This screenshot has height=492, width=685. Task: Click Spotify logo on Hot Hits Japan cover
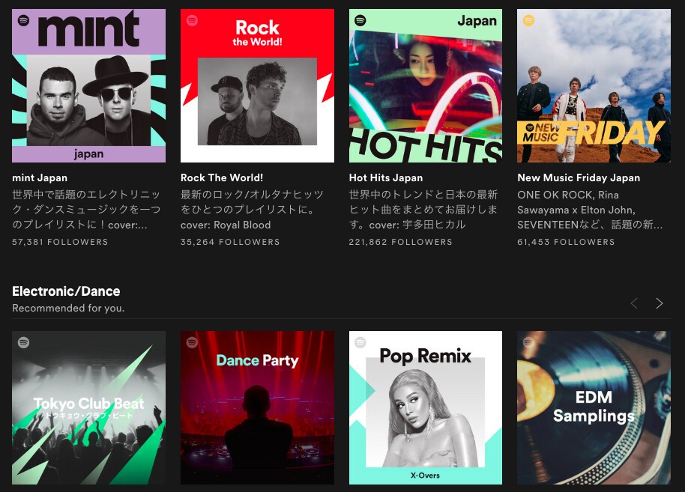pos(360,20)
